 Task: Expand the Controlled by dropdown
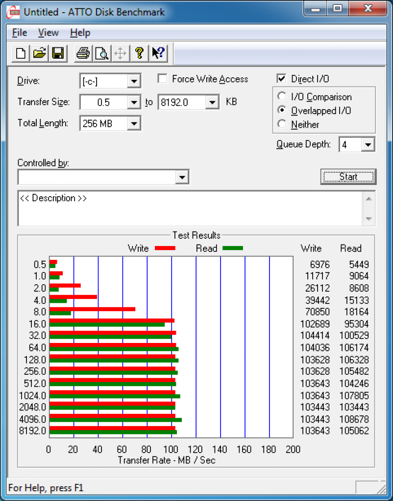(182, 177)
